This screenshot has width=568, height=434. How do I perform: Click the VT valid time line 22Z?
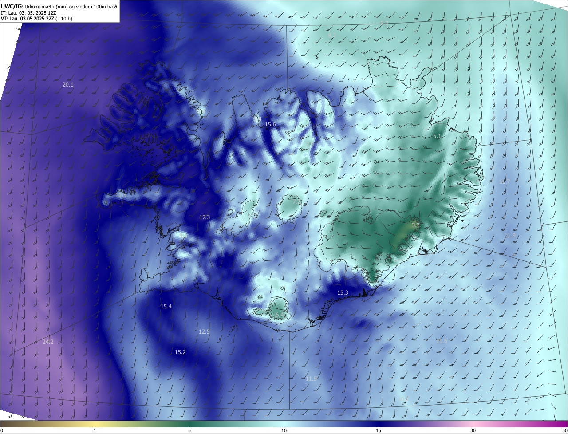click(x=36, y=18)
